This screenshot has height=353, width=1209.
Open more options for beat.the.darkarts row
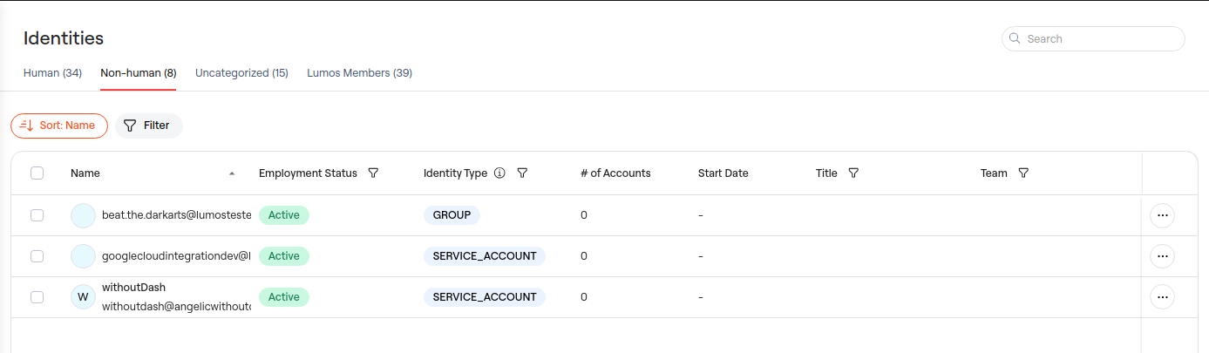(x=1162, y=215)
